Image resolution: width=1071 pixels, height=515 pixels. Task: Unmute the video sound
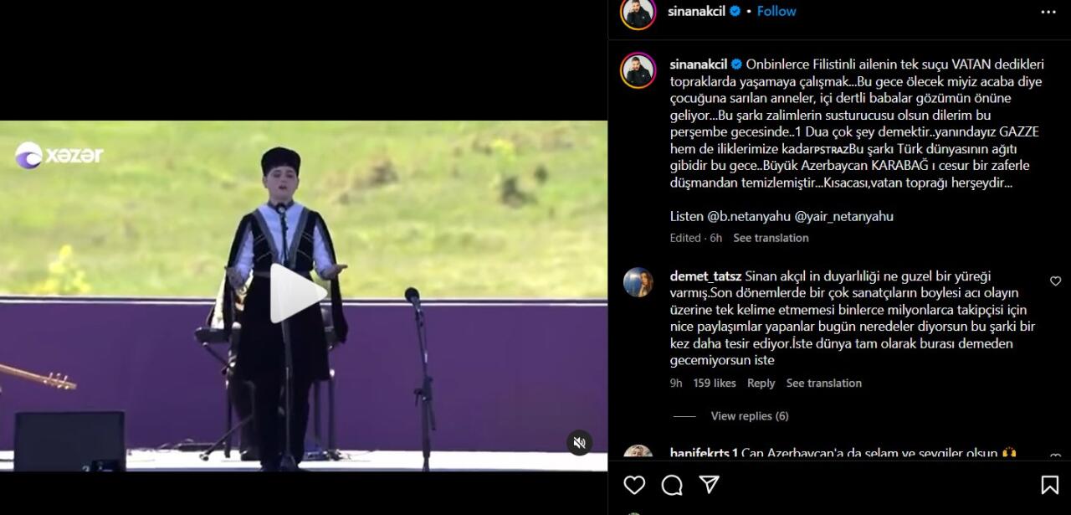(x=579, y=442)
